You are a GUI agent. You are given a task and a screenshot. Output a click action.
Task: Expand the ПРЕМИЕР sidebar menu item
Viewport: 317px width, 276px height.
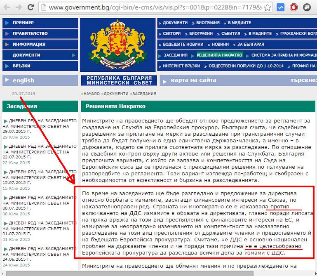(x=40, y=23)
